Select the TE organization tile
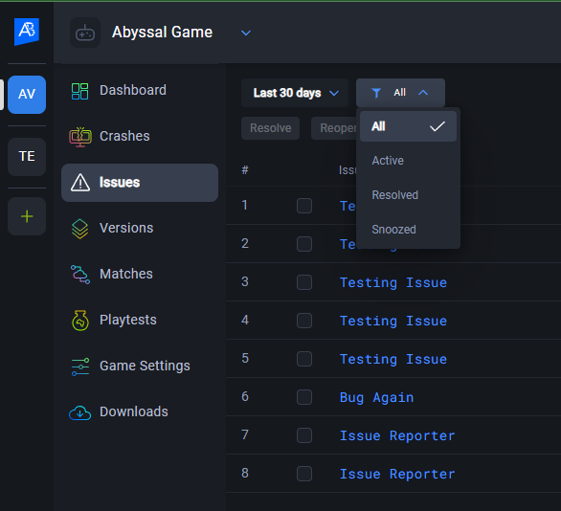Viewport: 561px width, 511px height. (27, 157)
